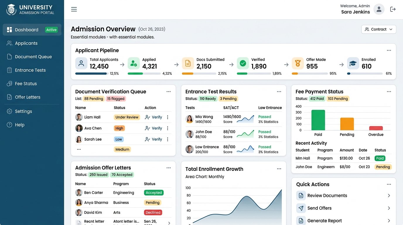Image resolution: width=403 pixels, height=225 pixels.
Task: Click the 88 Pending filter badge
Action: (x=94, y=99)
